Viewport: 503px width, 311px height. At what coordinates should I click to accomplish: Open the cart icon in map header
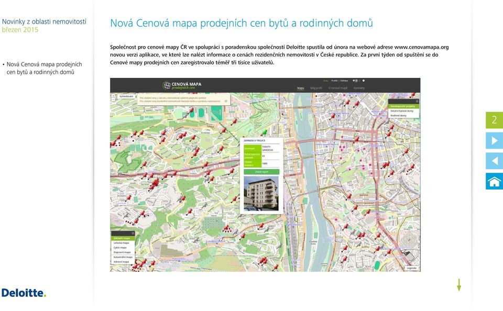[355, 81]
